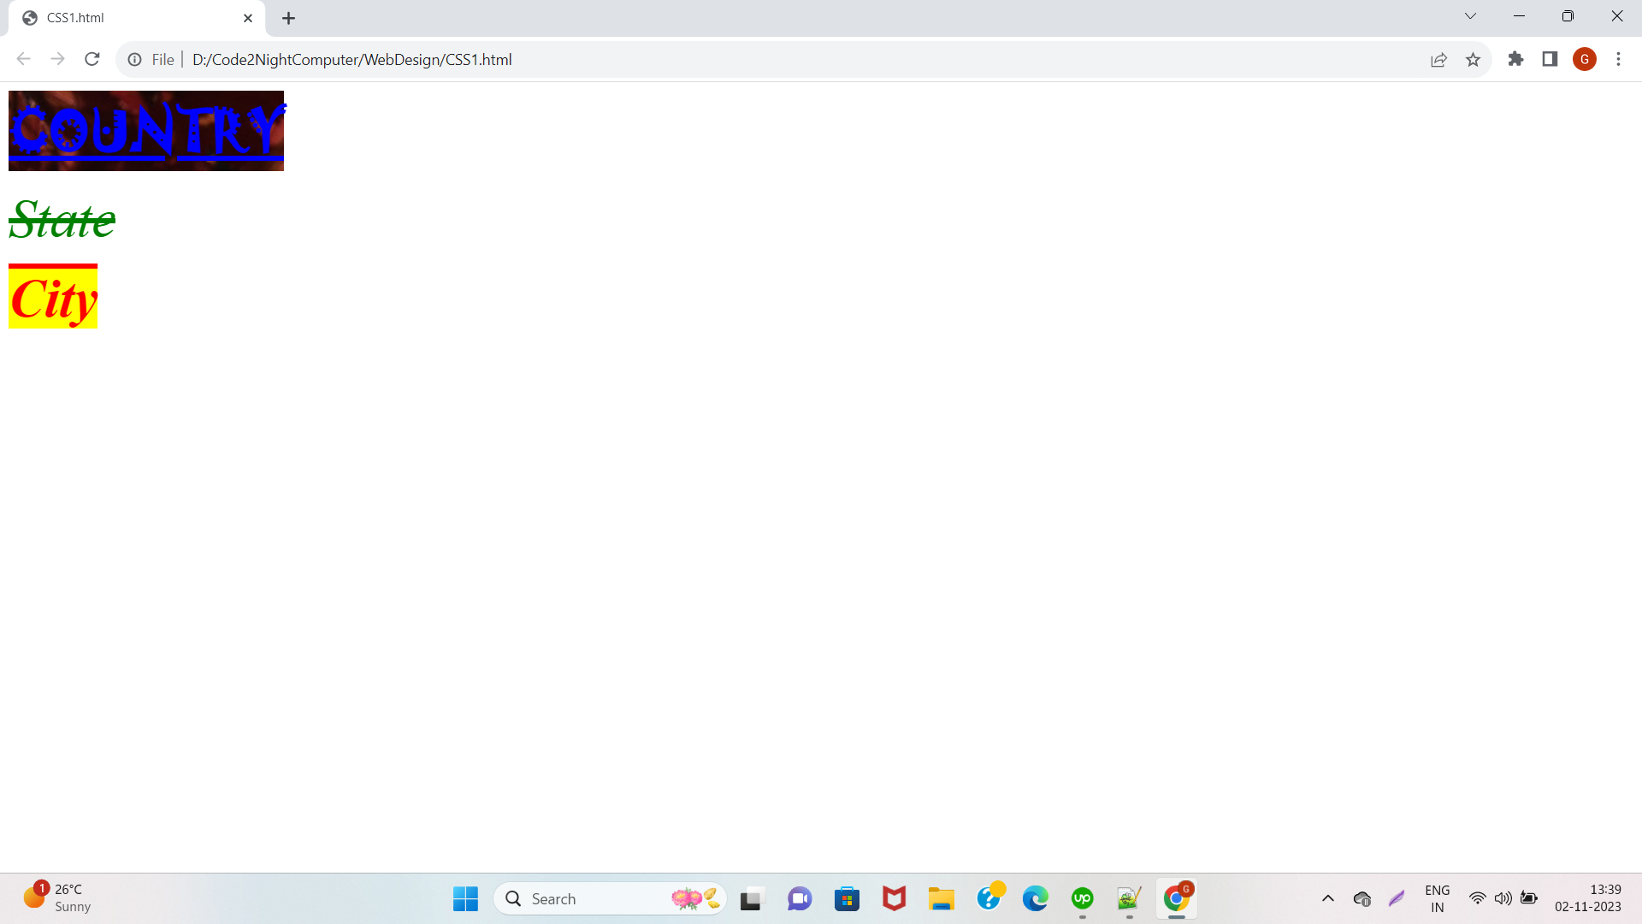
Task: Open the tab search dropdown arrow
Action: coord(1471,16)
